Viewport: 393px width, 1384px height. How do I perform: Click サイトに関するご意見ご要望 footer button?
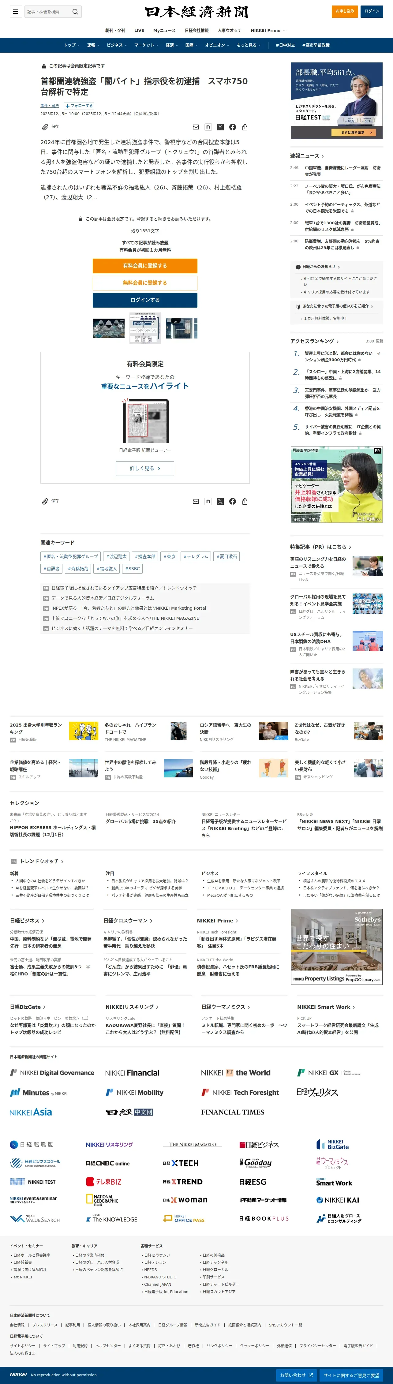[351, 1375]
